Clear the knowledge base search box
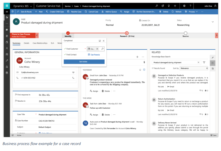 click(x=198, y=62)
